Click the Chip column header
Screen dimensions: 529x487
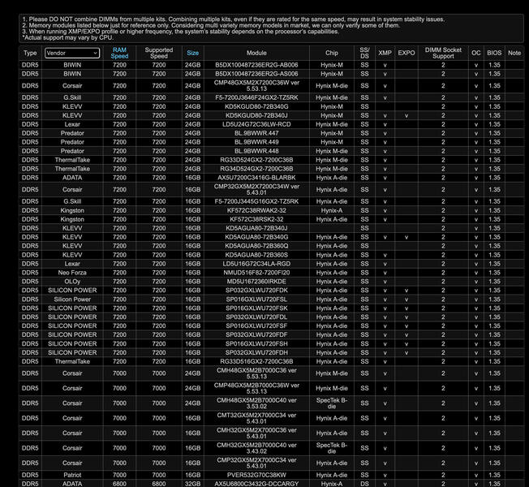click(x=332, y=53)
